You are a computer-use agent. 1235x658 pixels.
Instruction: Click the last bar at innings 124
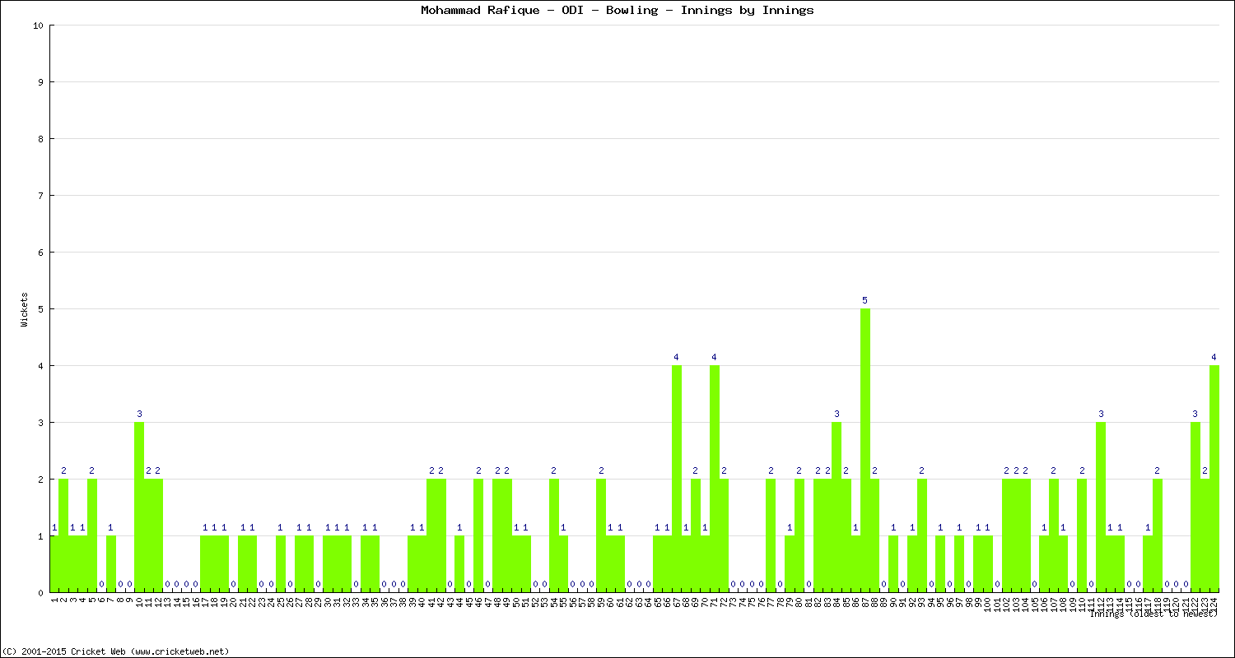(1214, 479)
